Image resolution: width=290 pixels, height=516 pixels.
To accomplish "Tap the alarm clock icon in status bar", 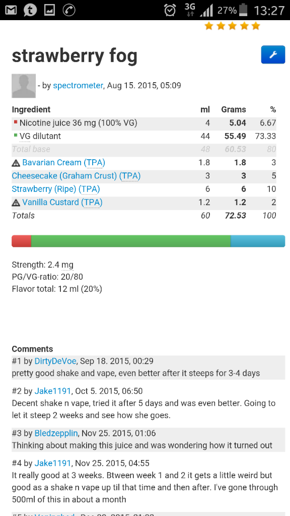I will [170, 10].
